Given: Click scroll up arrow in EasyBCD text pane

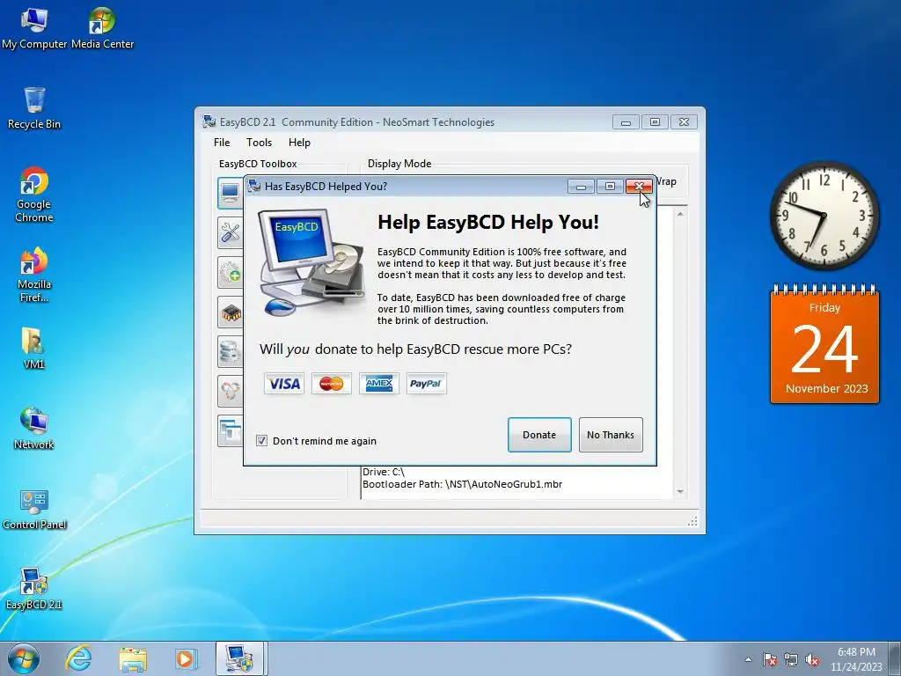Looking at the screenshot, I should [680, 214].
